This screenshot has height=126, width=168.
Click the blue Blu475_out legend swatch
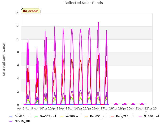point(11,117)
